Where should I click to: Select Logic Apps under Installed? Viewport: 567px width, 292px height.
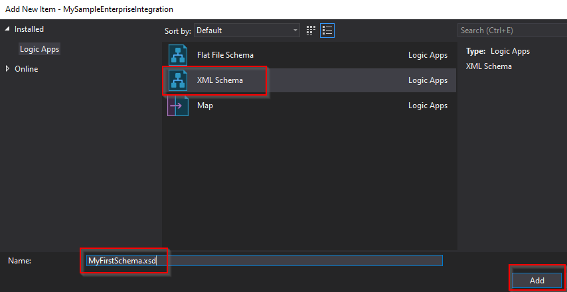(x=39, y=49)
